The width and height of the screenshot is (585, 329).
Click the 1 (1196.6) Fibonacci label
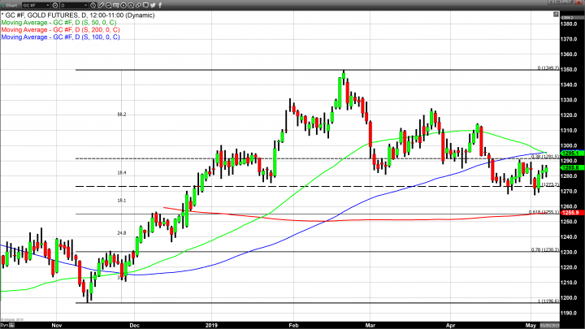(548, 301)
